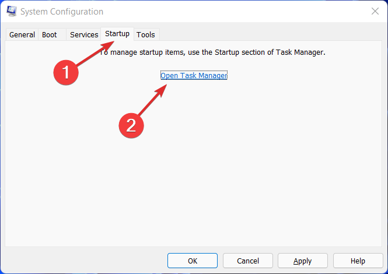The width and height of the screenshot is (388, 274).
Task: Open Task Manager via the link
Action: point(194,76)
